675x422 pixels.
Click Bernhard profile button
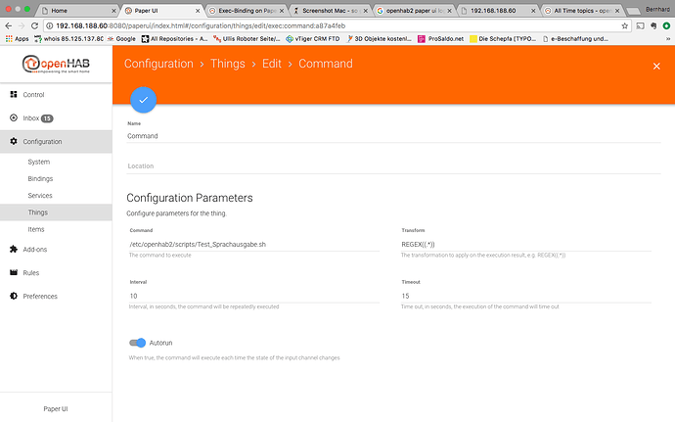[657, 10]
